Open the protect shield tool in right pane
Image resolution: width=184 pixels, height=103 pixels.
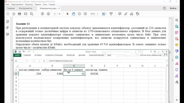click(x=177, y=70)
